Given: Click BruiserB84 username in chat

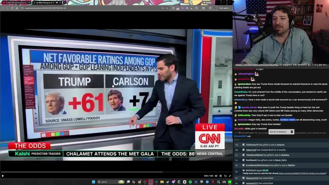Looking at the screenshot, I should tap(240, 136).
